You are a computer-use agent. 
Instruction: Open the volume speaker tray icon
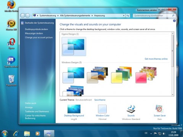pos(164,134)
